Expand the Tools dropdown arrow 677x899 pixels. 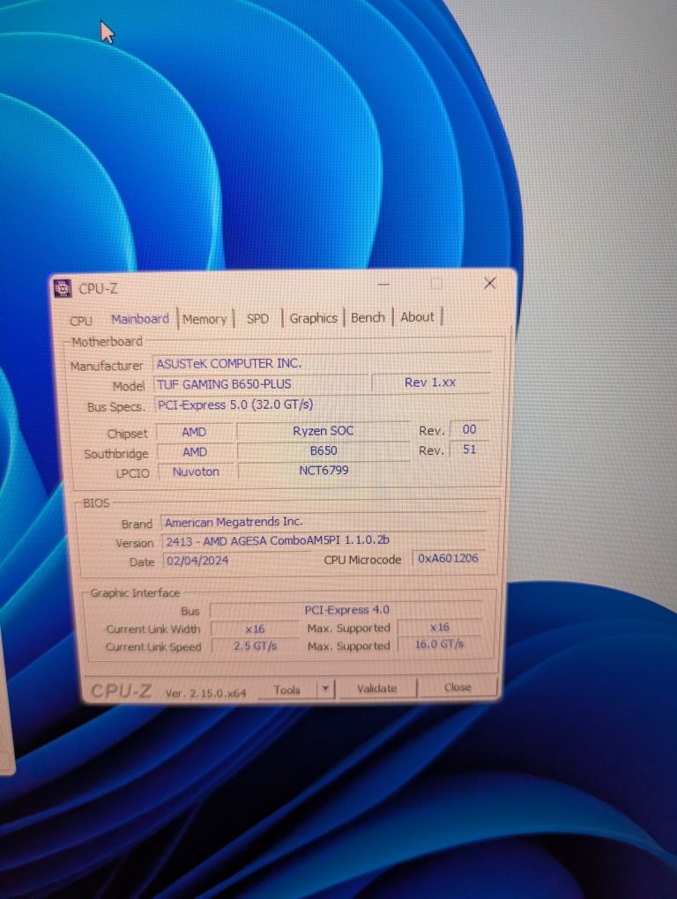tap(325, 689)
